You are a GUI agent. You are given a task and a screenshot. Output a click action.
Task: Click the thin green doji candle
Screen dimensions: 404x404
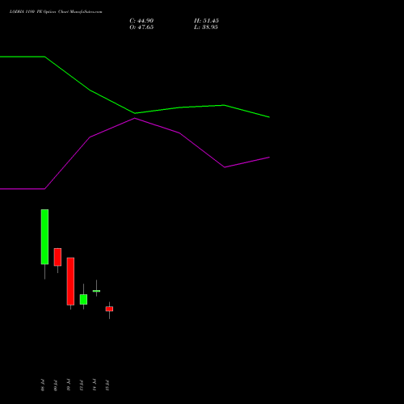tap(96, 291)
